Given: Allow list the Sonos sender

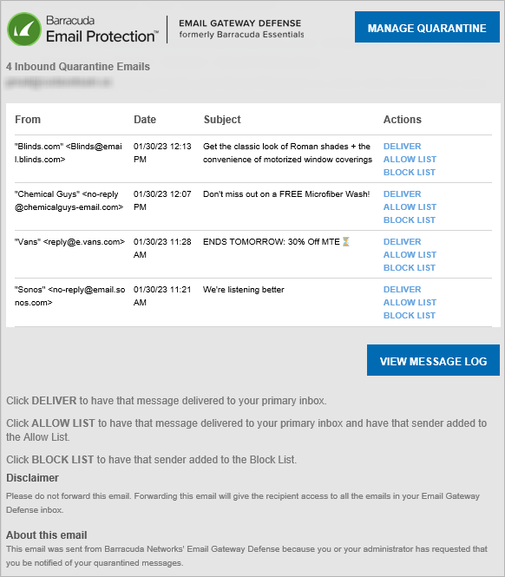Looking at the screenshot, I should (410, 302).
